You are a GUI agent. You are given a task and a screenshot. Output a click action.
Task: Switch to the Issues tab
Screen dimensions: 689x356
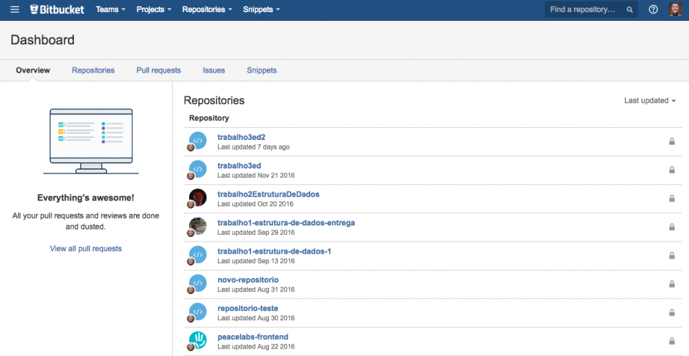(x=214, y=70)
